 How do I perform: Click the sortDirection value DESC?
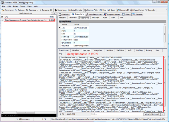81,40
